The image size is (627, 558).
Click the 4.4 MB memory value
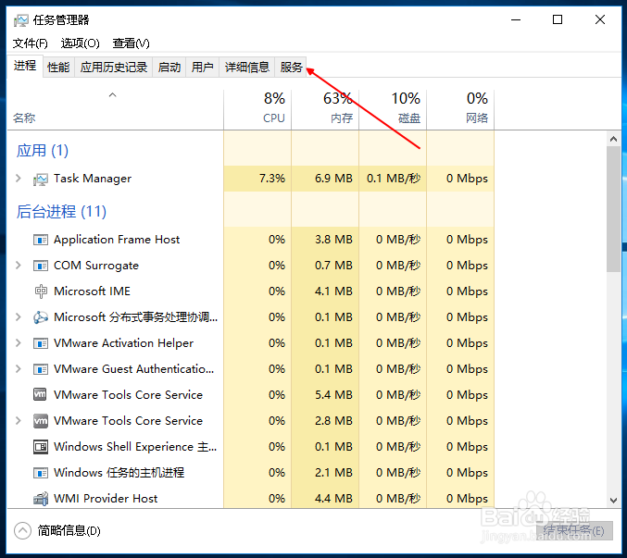[333, 499]
